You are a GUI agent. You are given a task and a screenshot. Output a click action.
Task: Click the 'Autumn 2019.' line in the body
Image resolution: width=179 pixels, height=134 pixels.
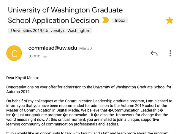click(x=18, y=92)
